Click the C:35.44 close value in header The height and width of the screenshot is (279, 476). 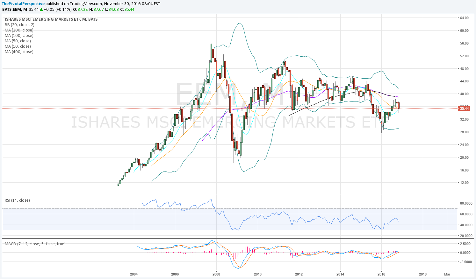pyautogui.click(x=127, y=10)
